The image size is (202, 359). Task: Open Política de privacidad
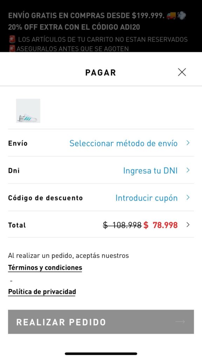[42, 291]
